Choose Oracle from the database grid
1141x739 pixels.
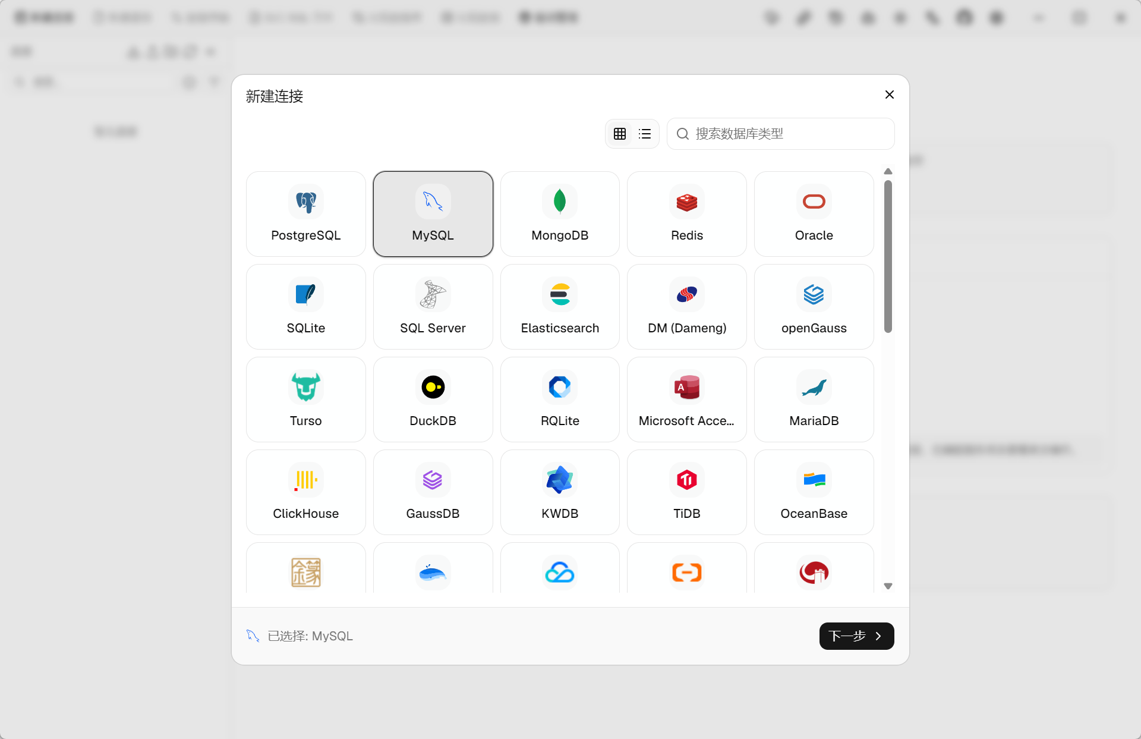[814, 214]
